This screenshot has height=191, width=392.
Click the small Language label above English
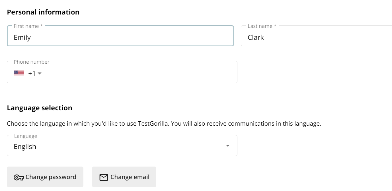[26, 136]
